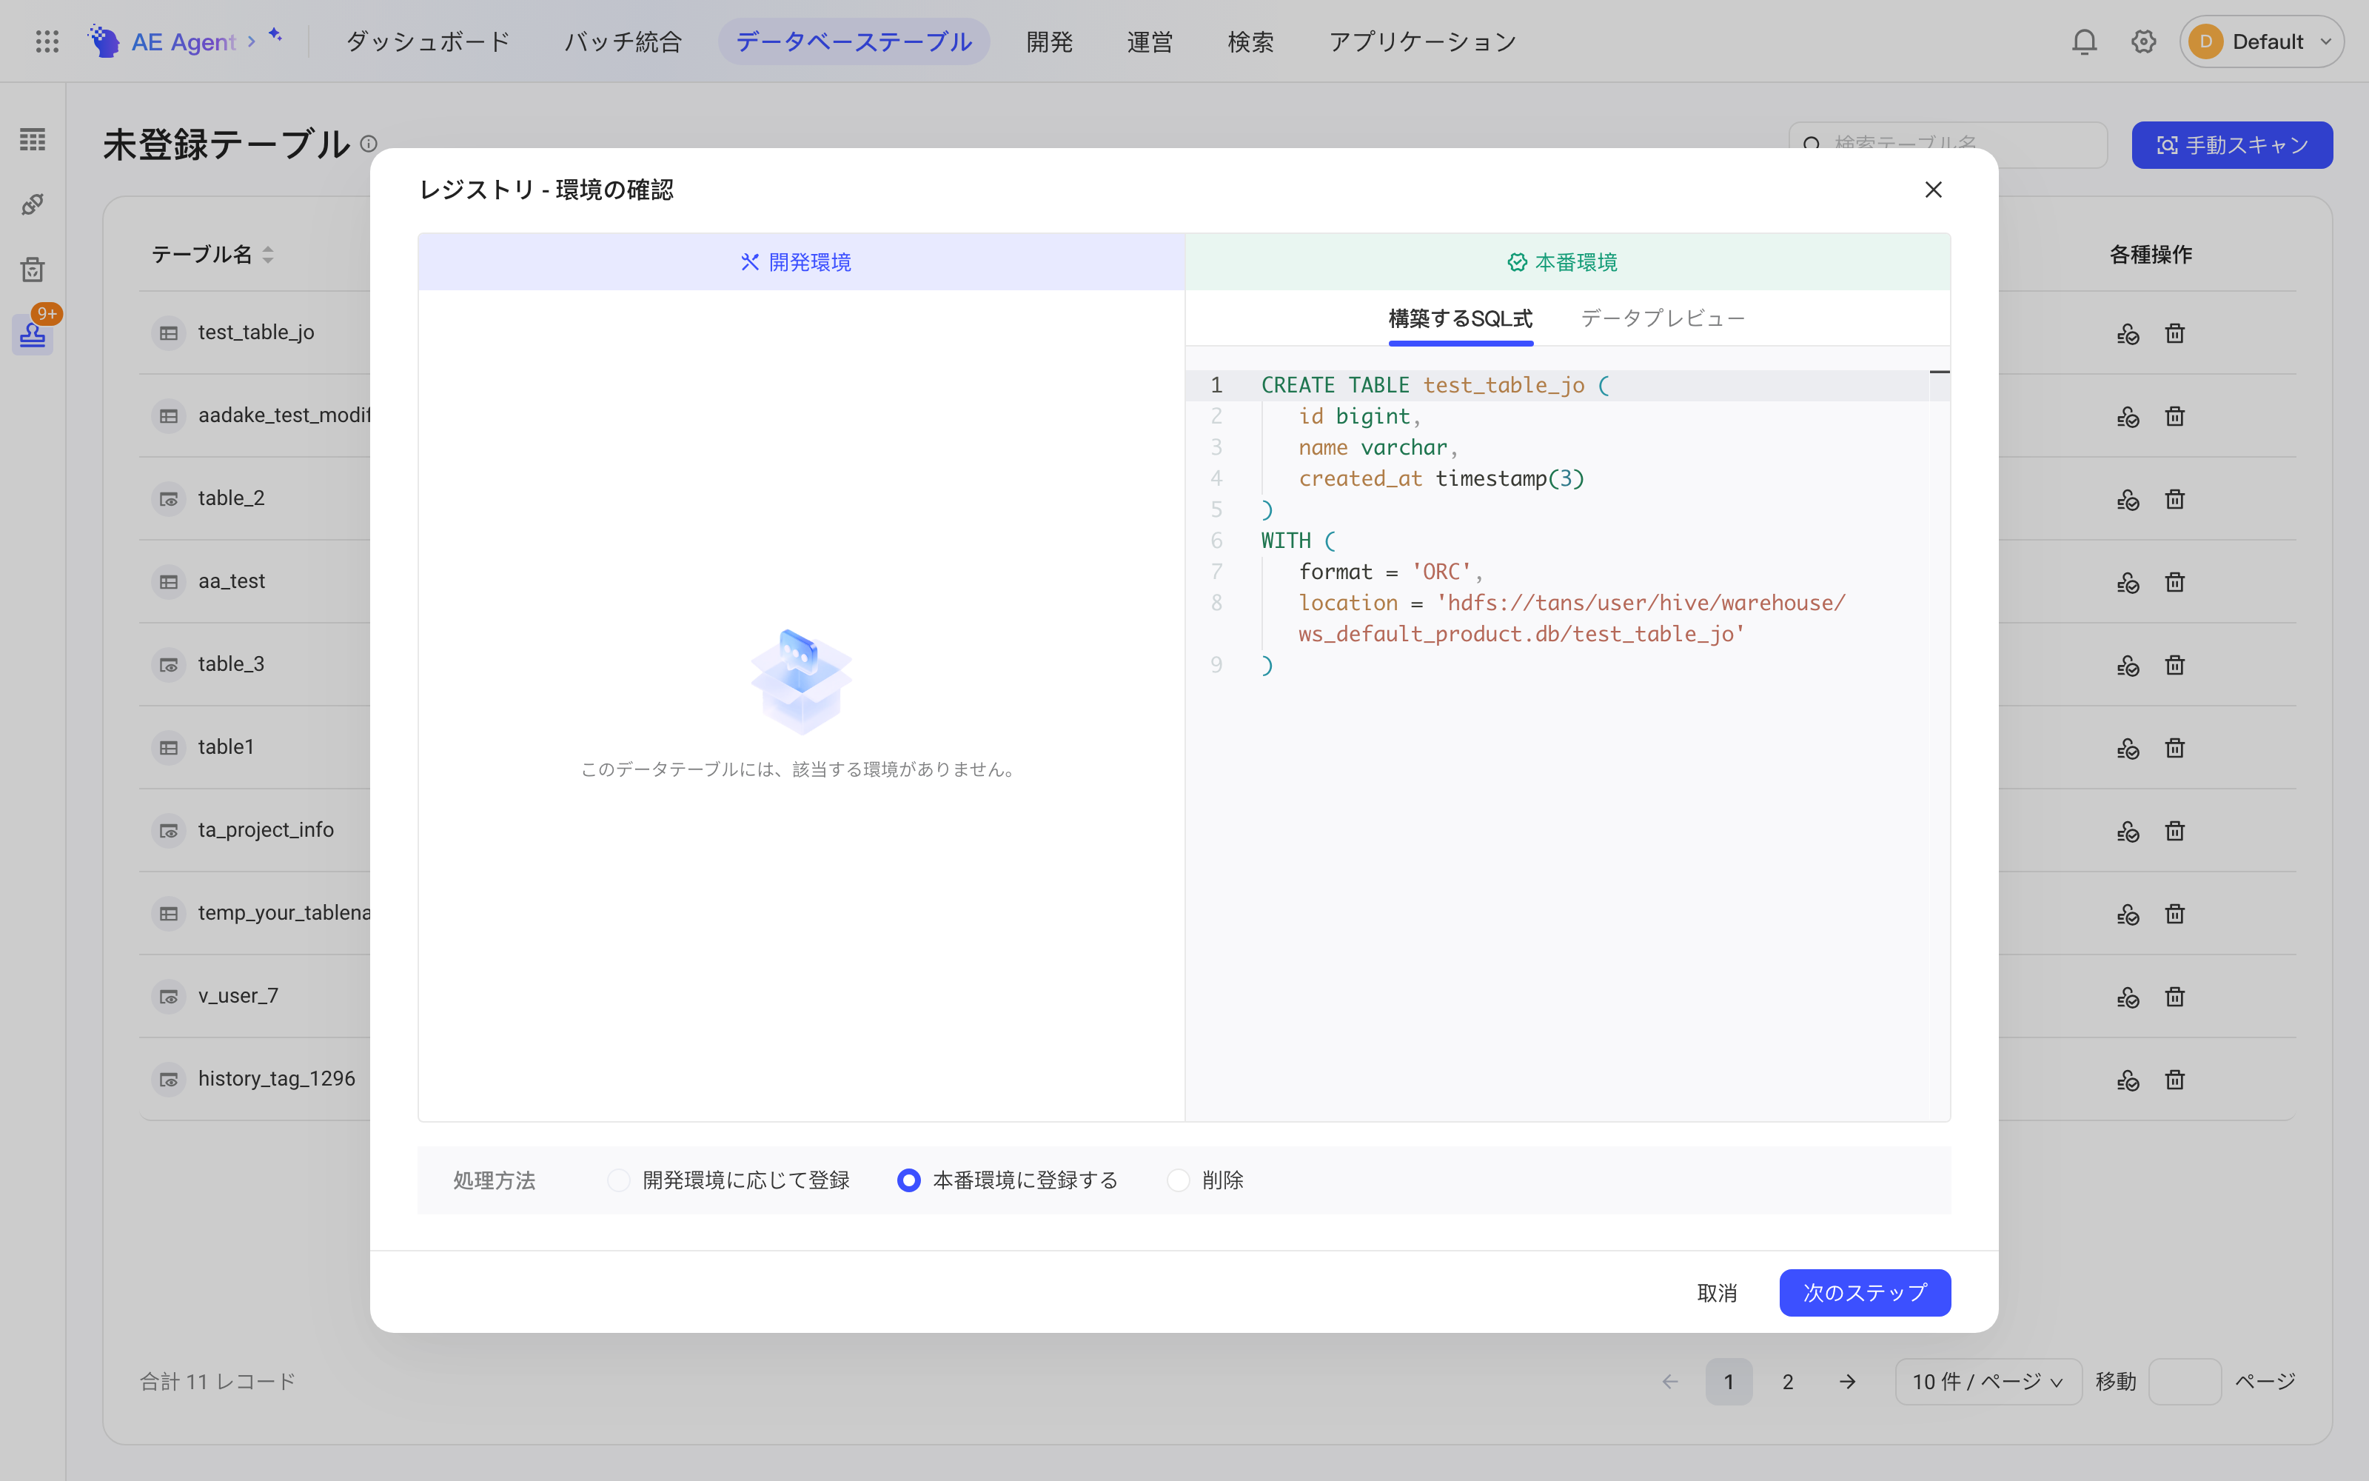Open the notifications bell

coord(2084,41)
